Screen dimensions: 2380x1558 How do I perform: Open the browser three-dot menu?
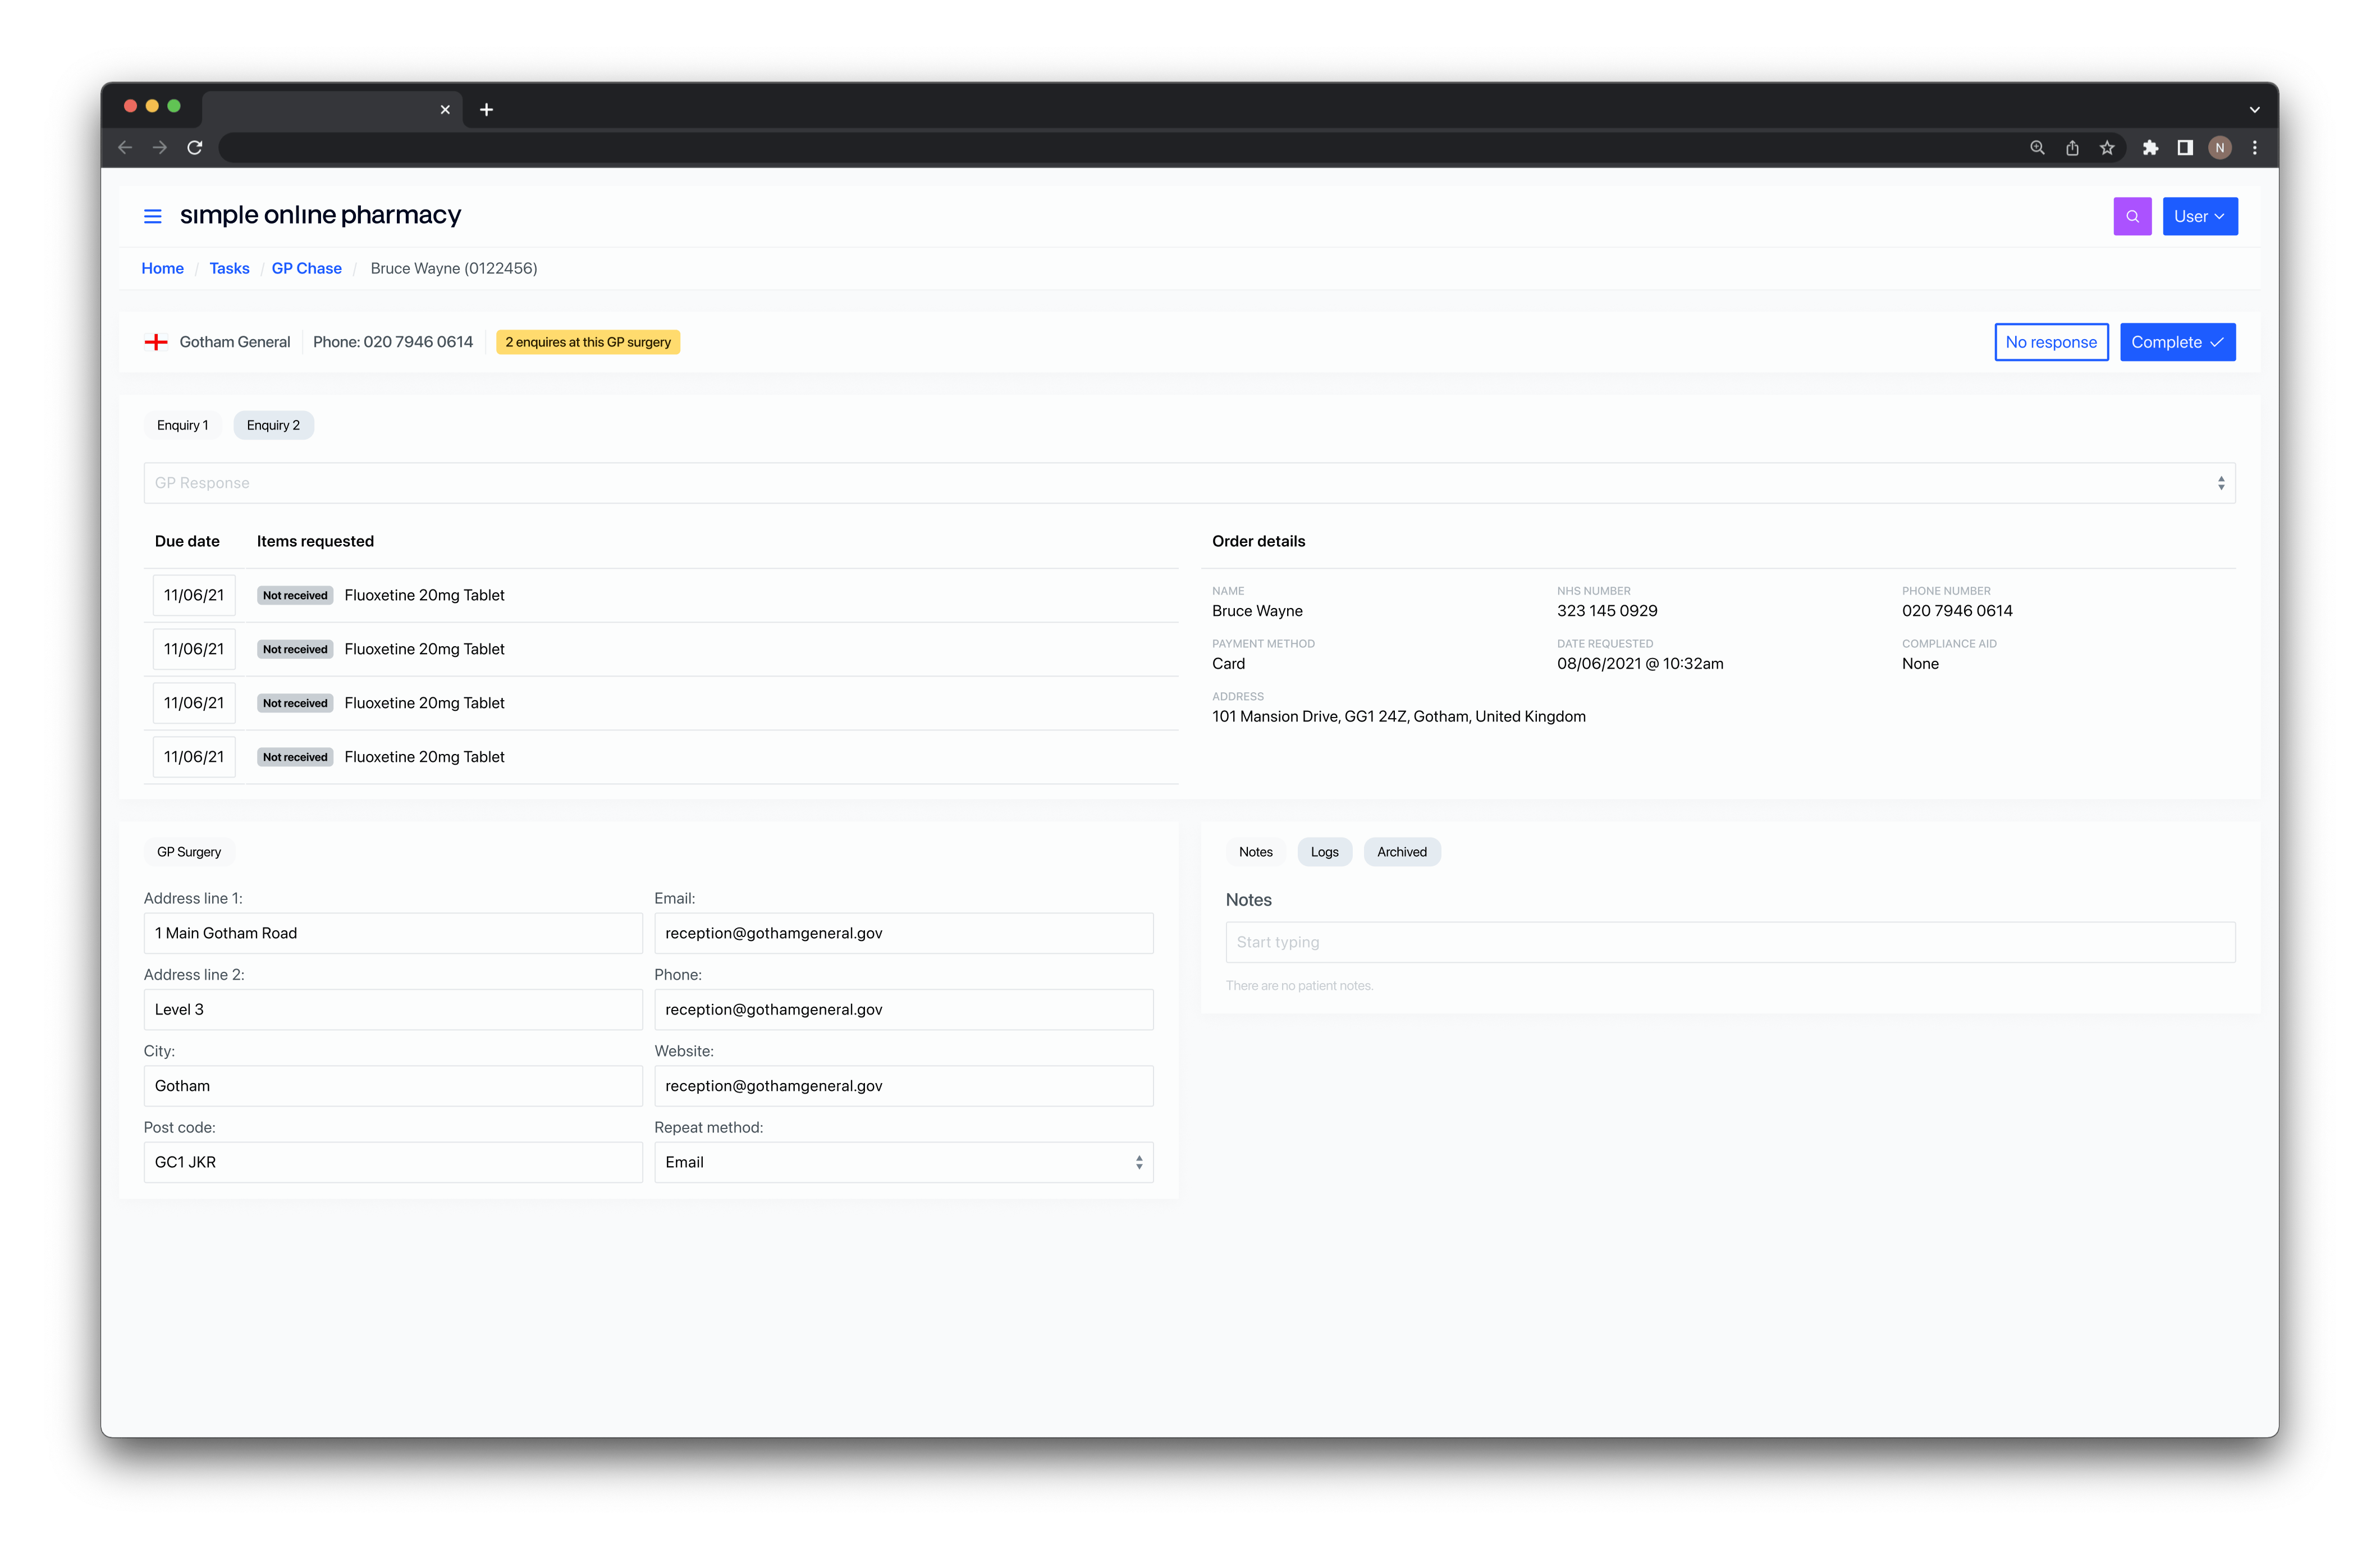click(x=2254, y=148)
